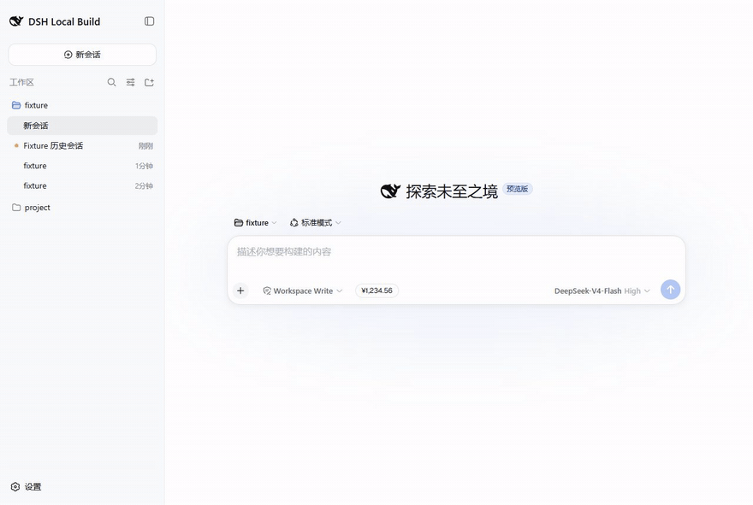Open DeepSeek-V4-Flash model selector
This screenshot has height=505, width=753.
pos(602,291)
